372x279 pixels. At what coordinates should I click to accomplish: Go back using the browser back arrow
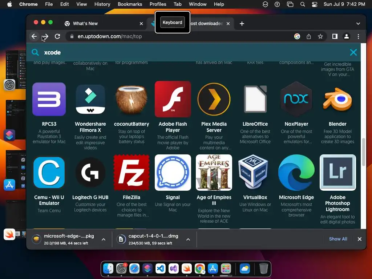point(34,36)
